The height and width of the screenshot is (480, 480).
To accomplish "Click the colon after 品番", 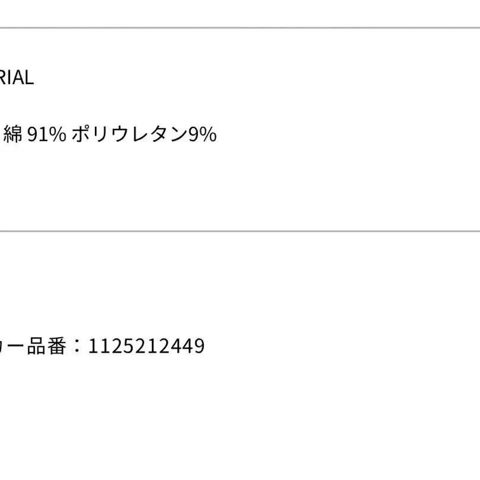I will click(77, 346).
